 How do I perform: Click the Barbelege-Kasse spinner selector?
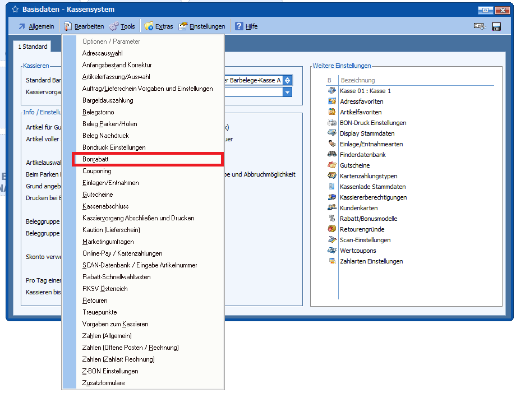287,81
